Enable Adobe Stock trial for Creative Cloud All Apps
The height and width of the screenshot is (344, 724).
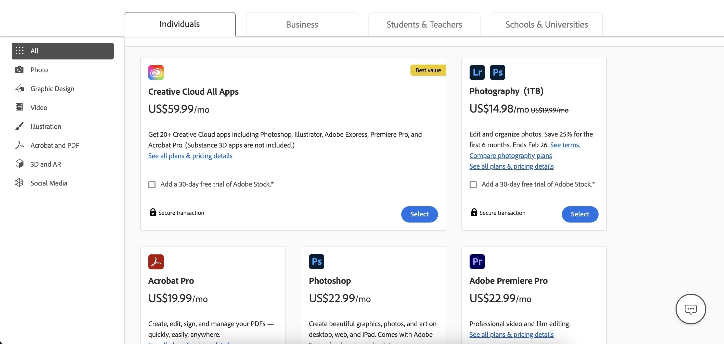coord(152,185)
